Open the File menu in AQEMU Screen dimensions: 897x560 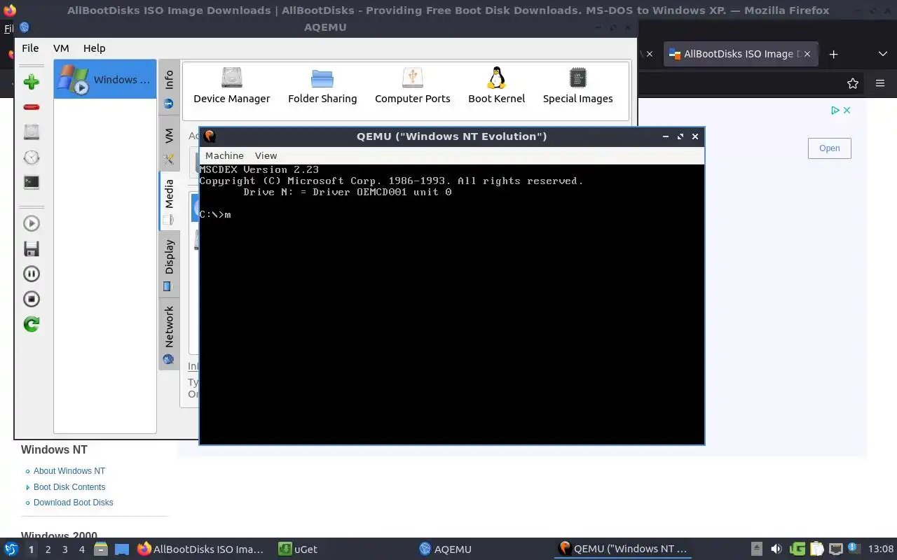pos(30,48)
